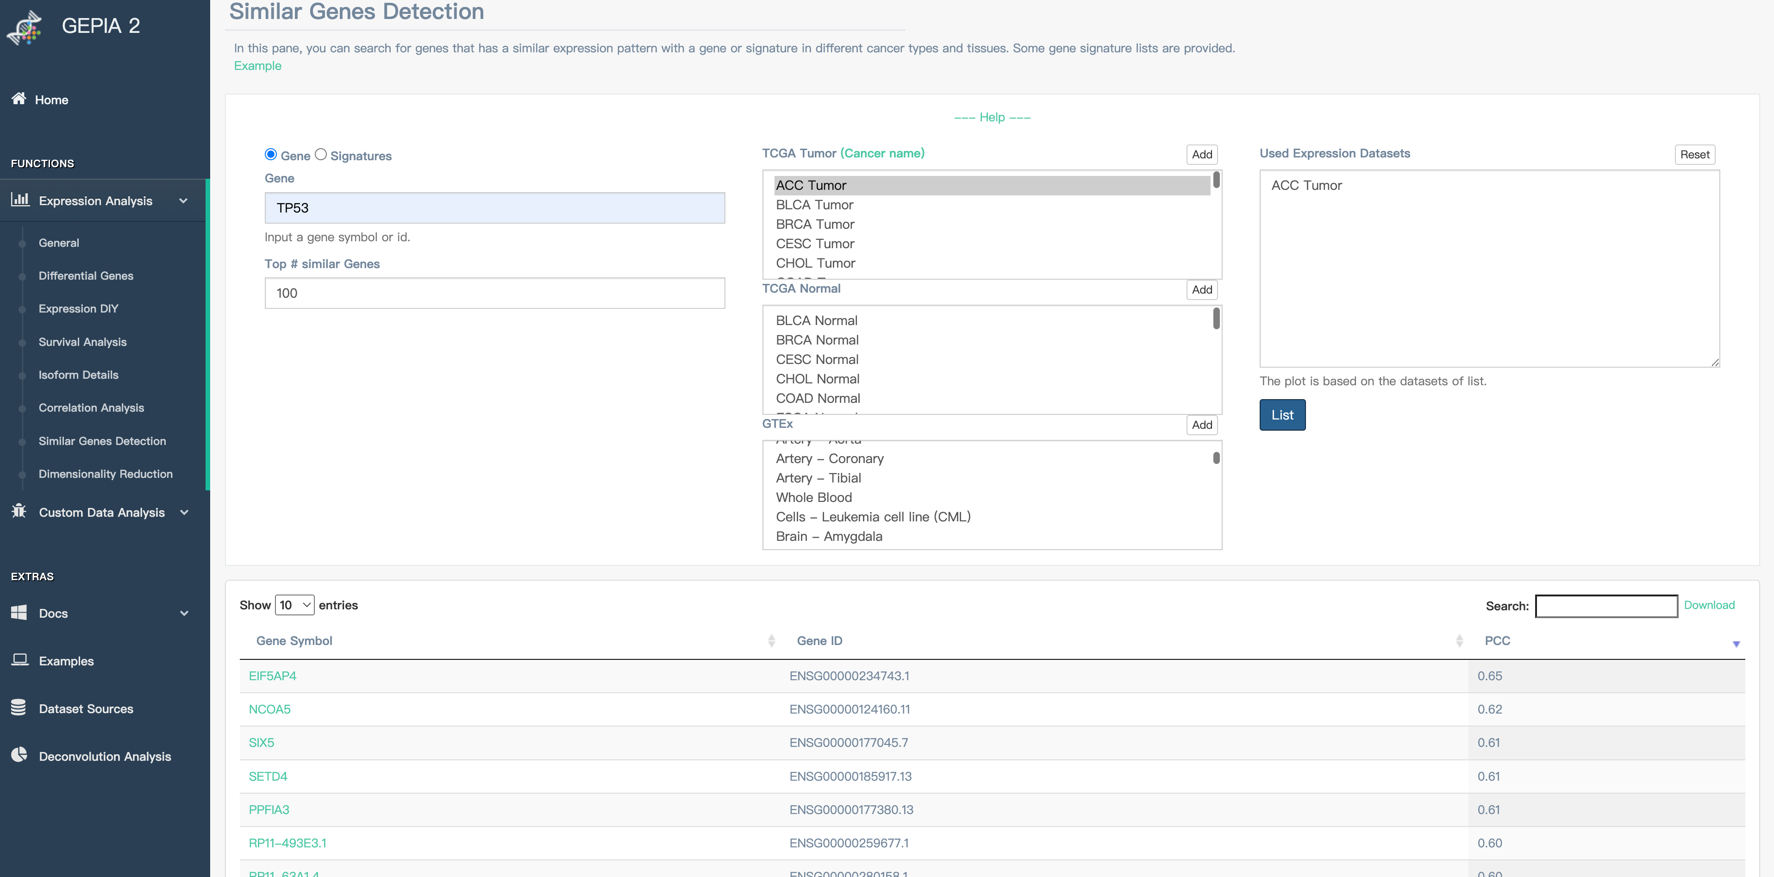Click the GEPIA 2 DNA logo icon
Screen dimensions: 1774x877
tap(25, 28)
